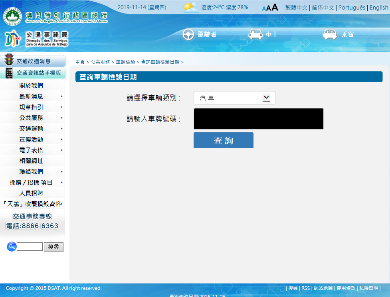Open the vehicle type dropdown showing 汽車

point(234,98)
